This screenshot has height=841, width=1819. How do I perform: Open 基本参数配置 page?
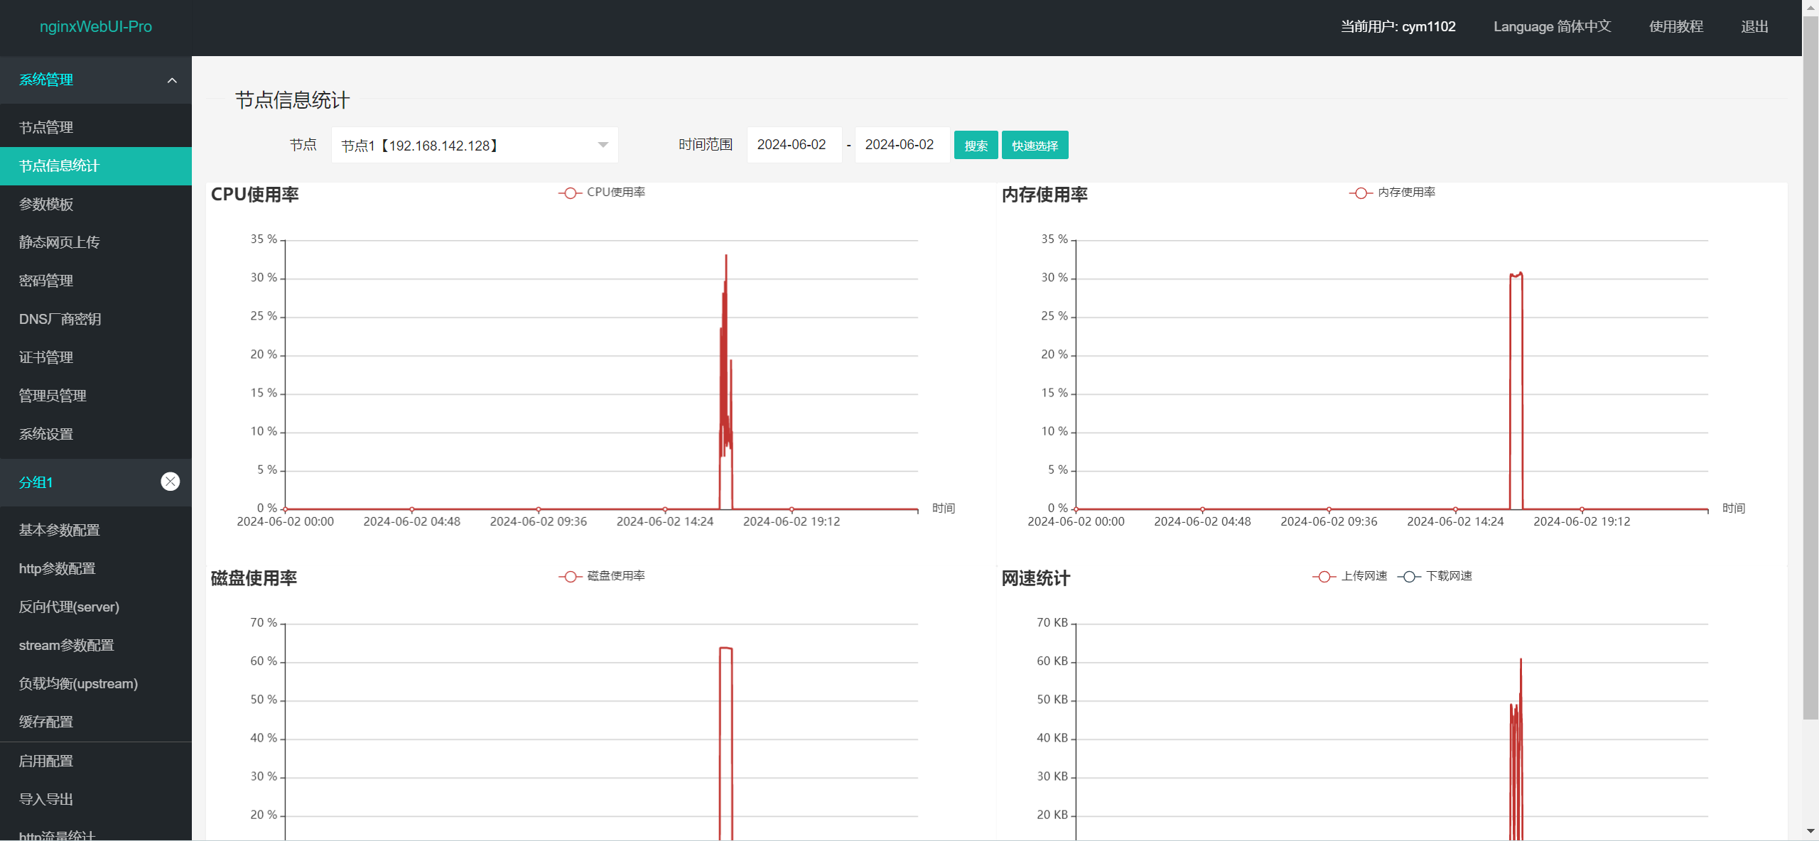(x=96, y=530)
